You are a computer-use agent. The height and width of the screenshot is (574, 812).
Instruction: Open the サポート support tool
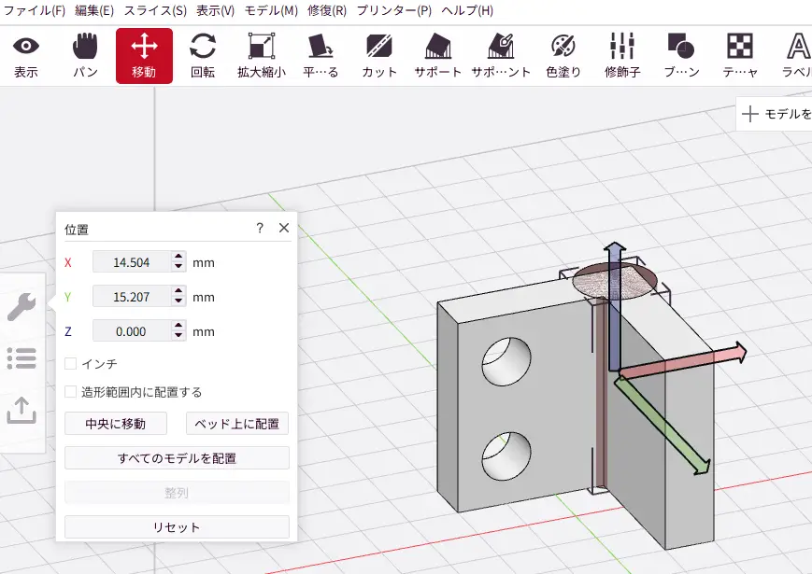[x=437, y=55]
